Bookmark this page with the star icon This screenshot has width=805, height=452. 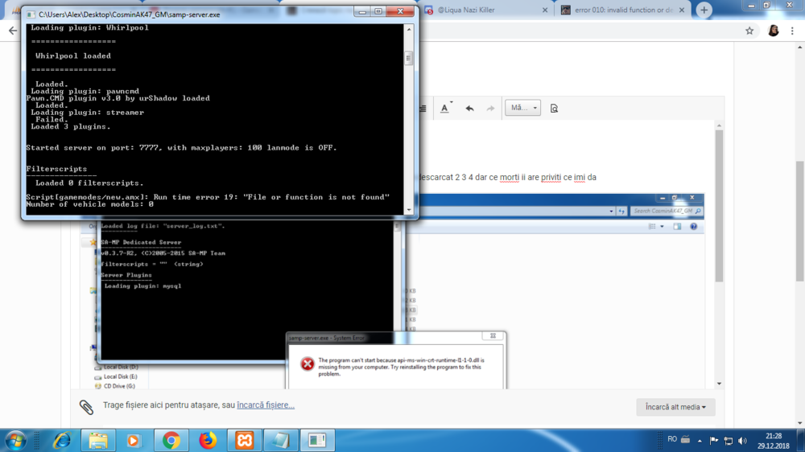749,31
